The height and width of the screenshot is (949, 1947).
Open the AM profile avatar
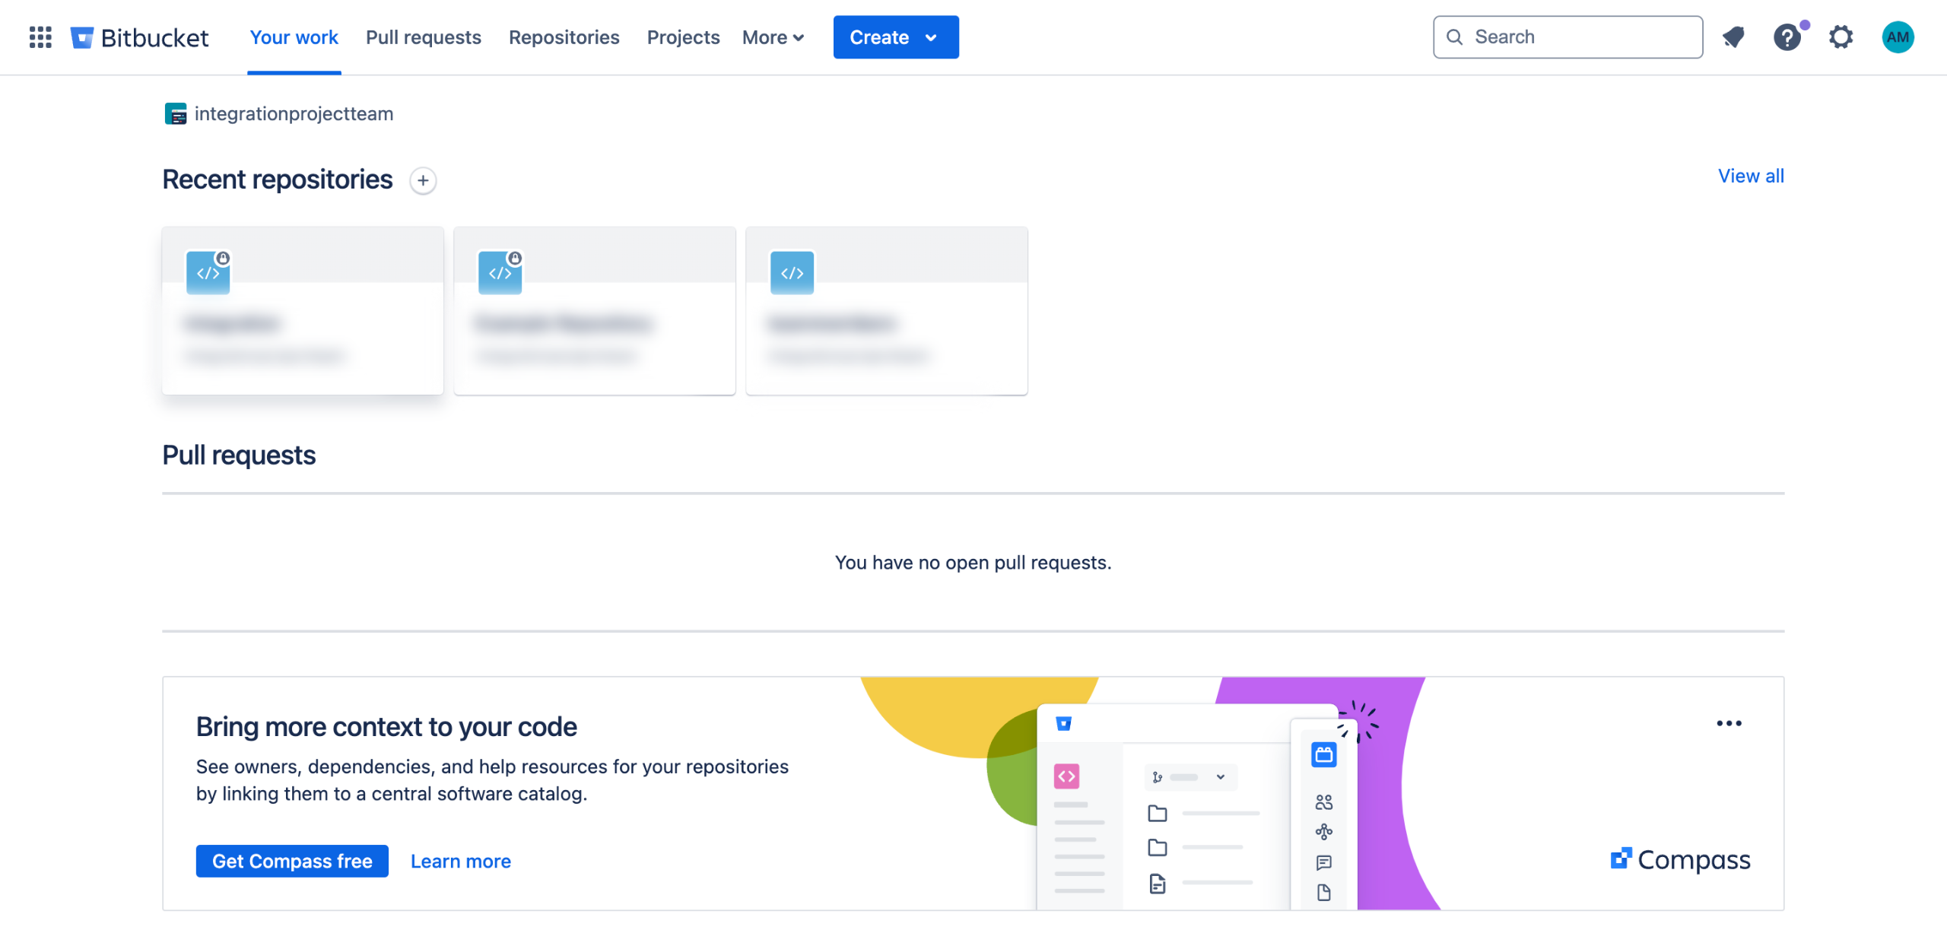point(1897,37)
